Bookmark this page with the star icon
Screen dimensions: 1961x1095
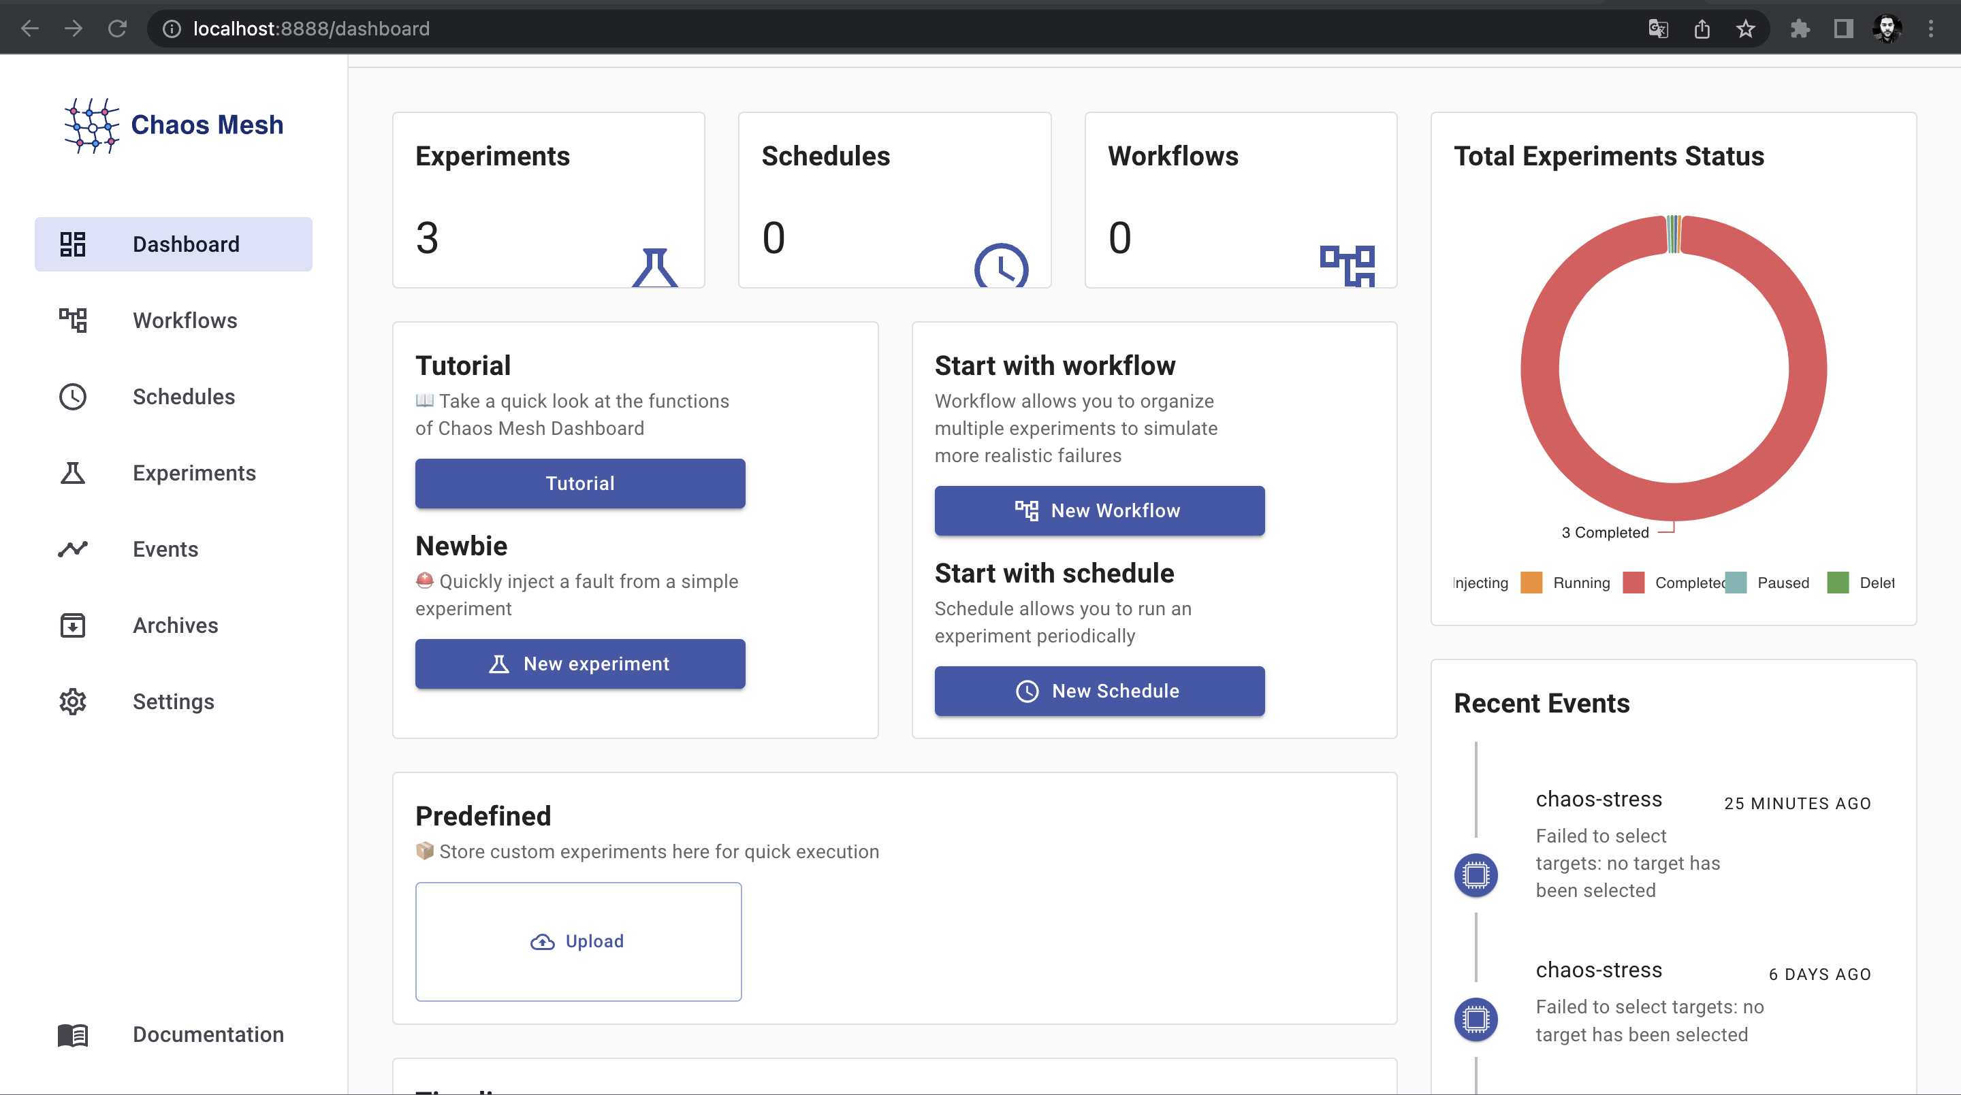pyautogui.click(x=1746, y=29)
